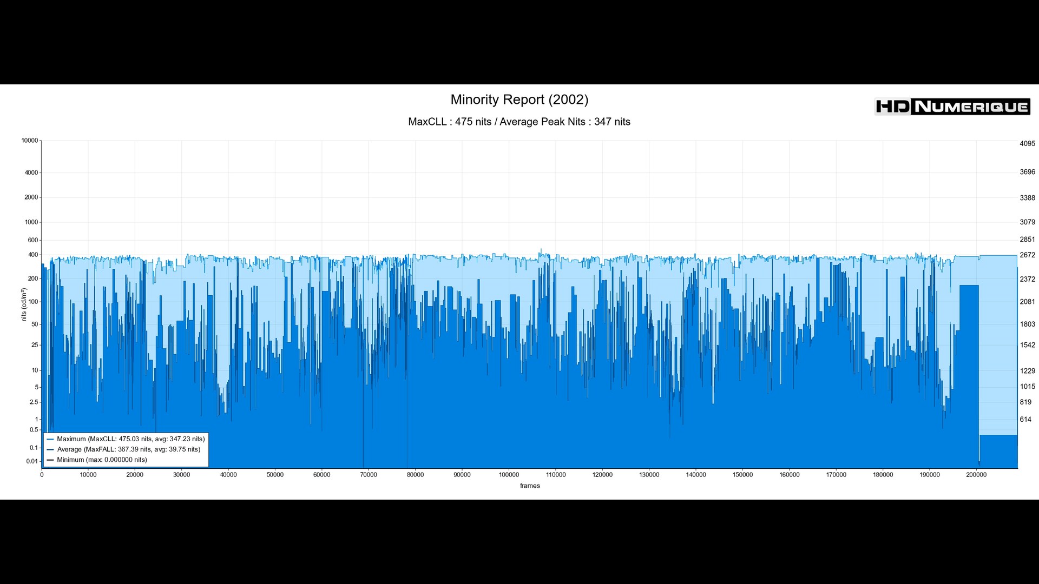
Task: Click the 10000 label atop left y-axis
Action: [30, 141]
